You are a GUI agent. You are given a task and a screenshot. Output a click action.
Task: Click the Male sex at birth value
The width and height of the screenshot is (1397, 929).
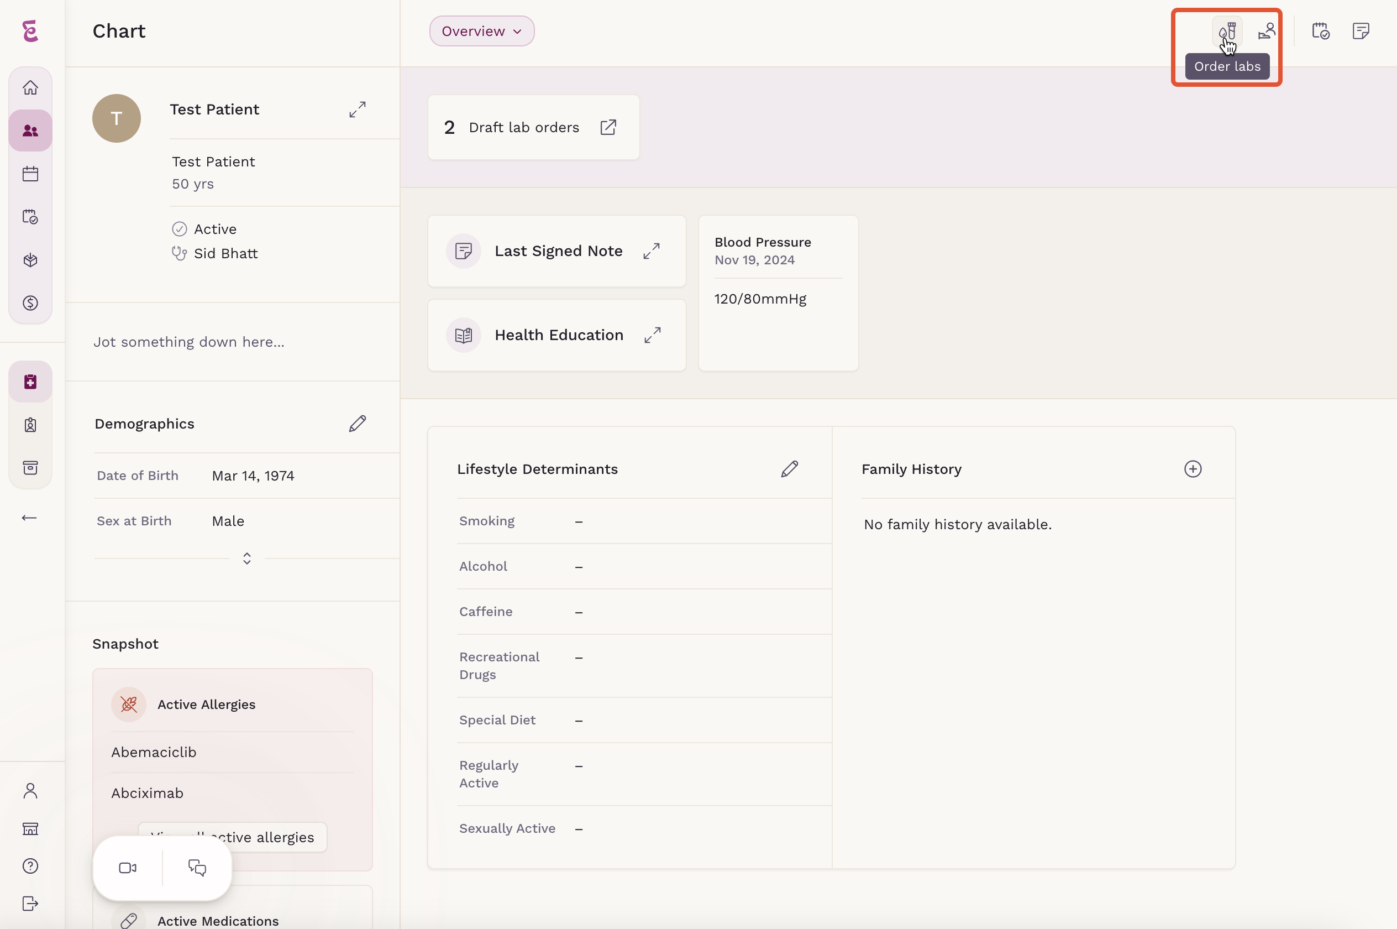tap(228, 521)
